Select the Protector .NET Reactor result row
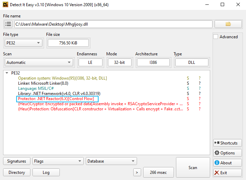The height and width of the screenshot is (180, 246). (56, 99)
